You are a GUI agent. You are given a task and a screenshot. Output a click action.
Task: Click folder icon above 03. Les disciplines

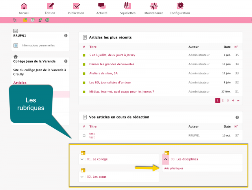(167, 153)
